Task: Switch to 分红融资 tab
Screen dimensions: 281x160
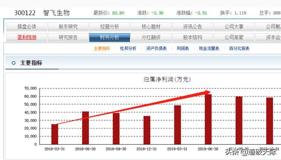Action: pos(151,38)
